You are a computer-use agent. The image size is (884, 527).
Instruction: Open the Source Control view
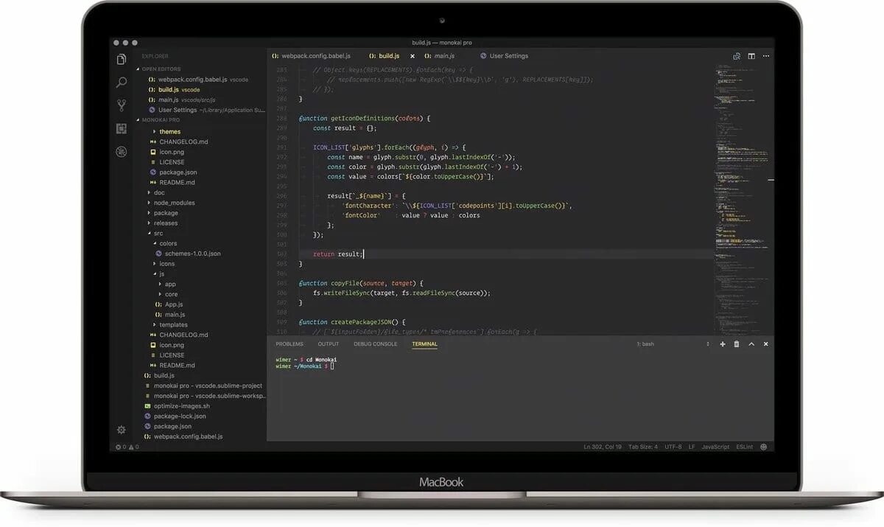[122, 105]
